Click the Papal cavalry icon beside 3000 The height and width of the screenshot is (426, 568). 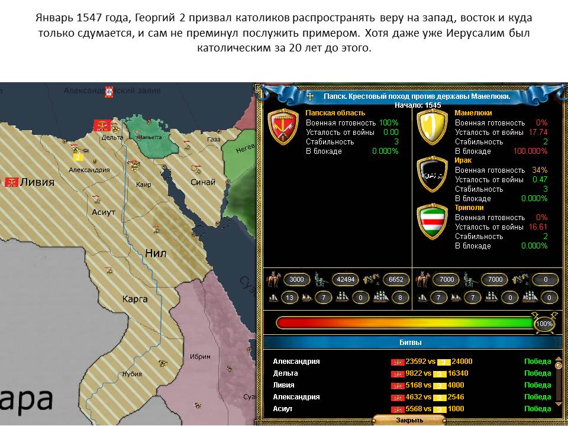[x=274, y=279]
